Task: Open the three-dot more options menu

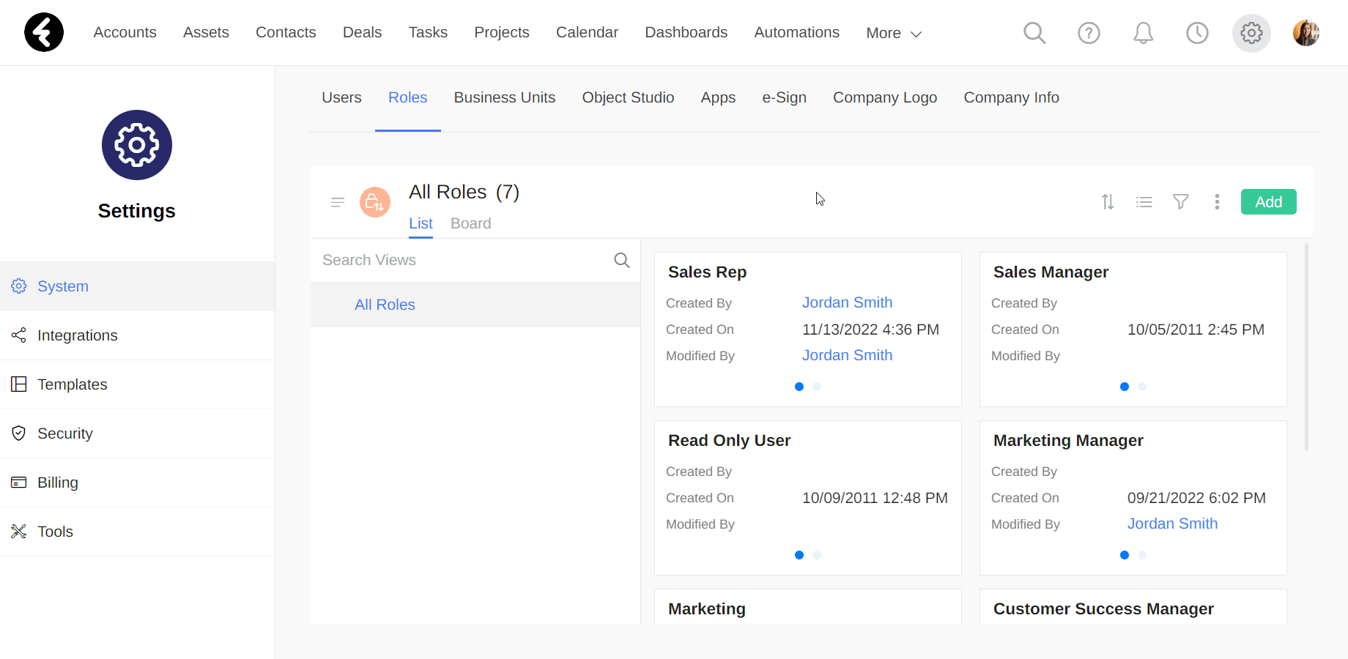Action: click(1217, 202)
